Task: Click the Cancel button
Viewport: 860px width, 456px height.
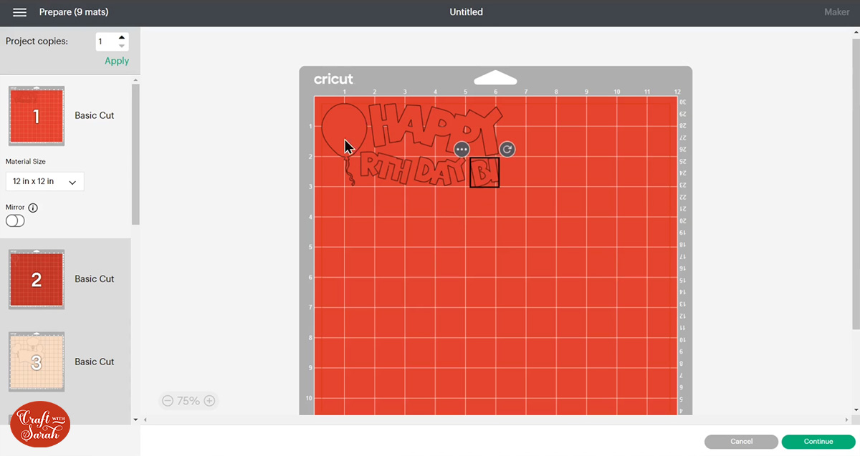Action: (x=741, y=442)
